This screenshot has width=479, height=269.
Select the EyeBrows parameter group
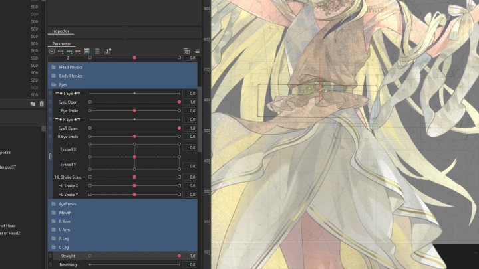67,204
